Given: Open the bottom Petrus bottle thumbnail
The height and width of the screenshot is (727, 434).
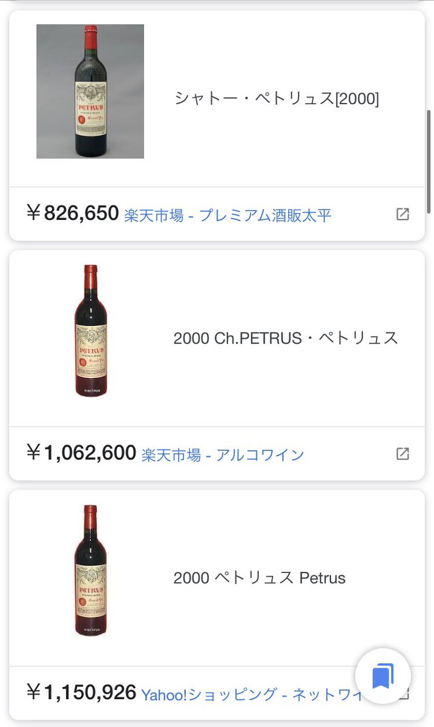Looking at the screenshot, I should [x=90, y=572].
